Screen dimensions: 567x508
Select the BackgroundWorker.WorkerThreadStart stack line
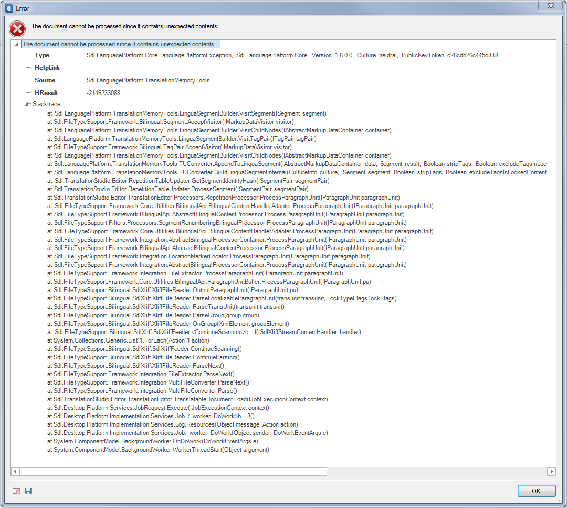point(157,450)
